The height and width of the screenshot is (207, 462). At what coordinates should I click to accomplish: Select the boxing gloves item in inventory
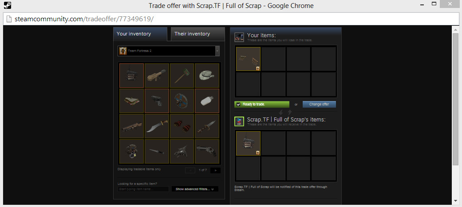[x=182, y=126]
